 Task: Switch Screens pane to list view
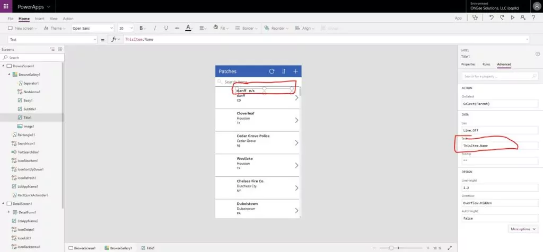point(52,49)
